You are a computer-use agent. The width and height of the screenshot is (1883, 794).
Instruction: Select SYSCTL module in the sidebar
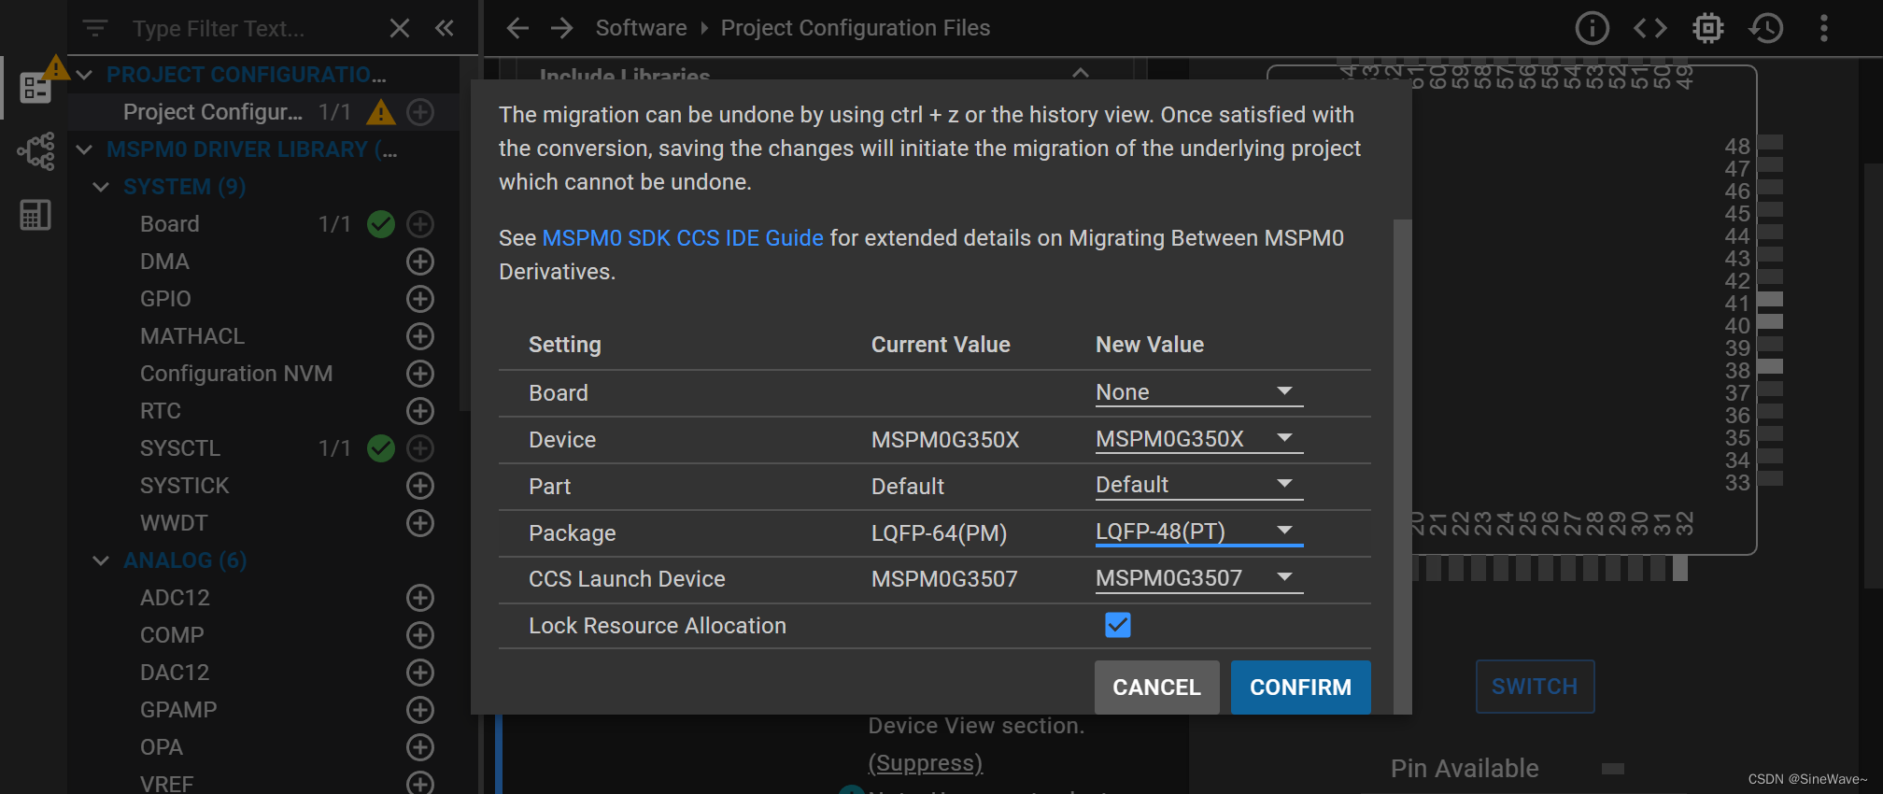[180, 448]
